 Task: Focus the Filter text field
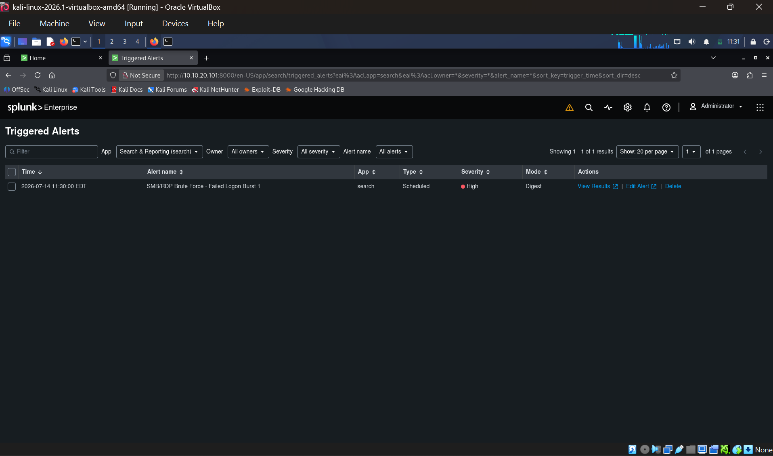52,151
